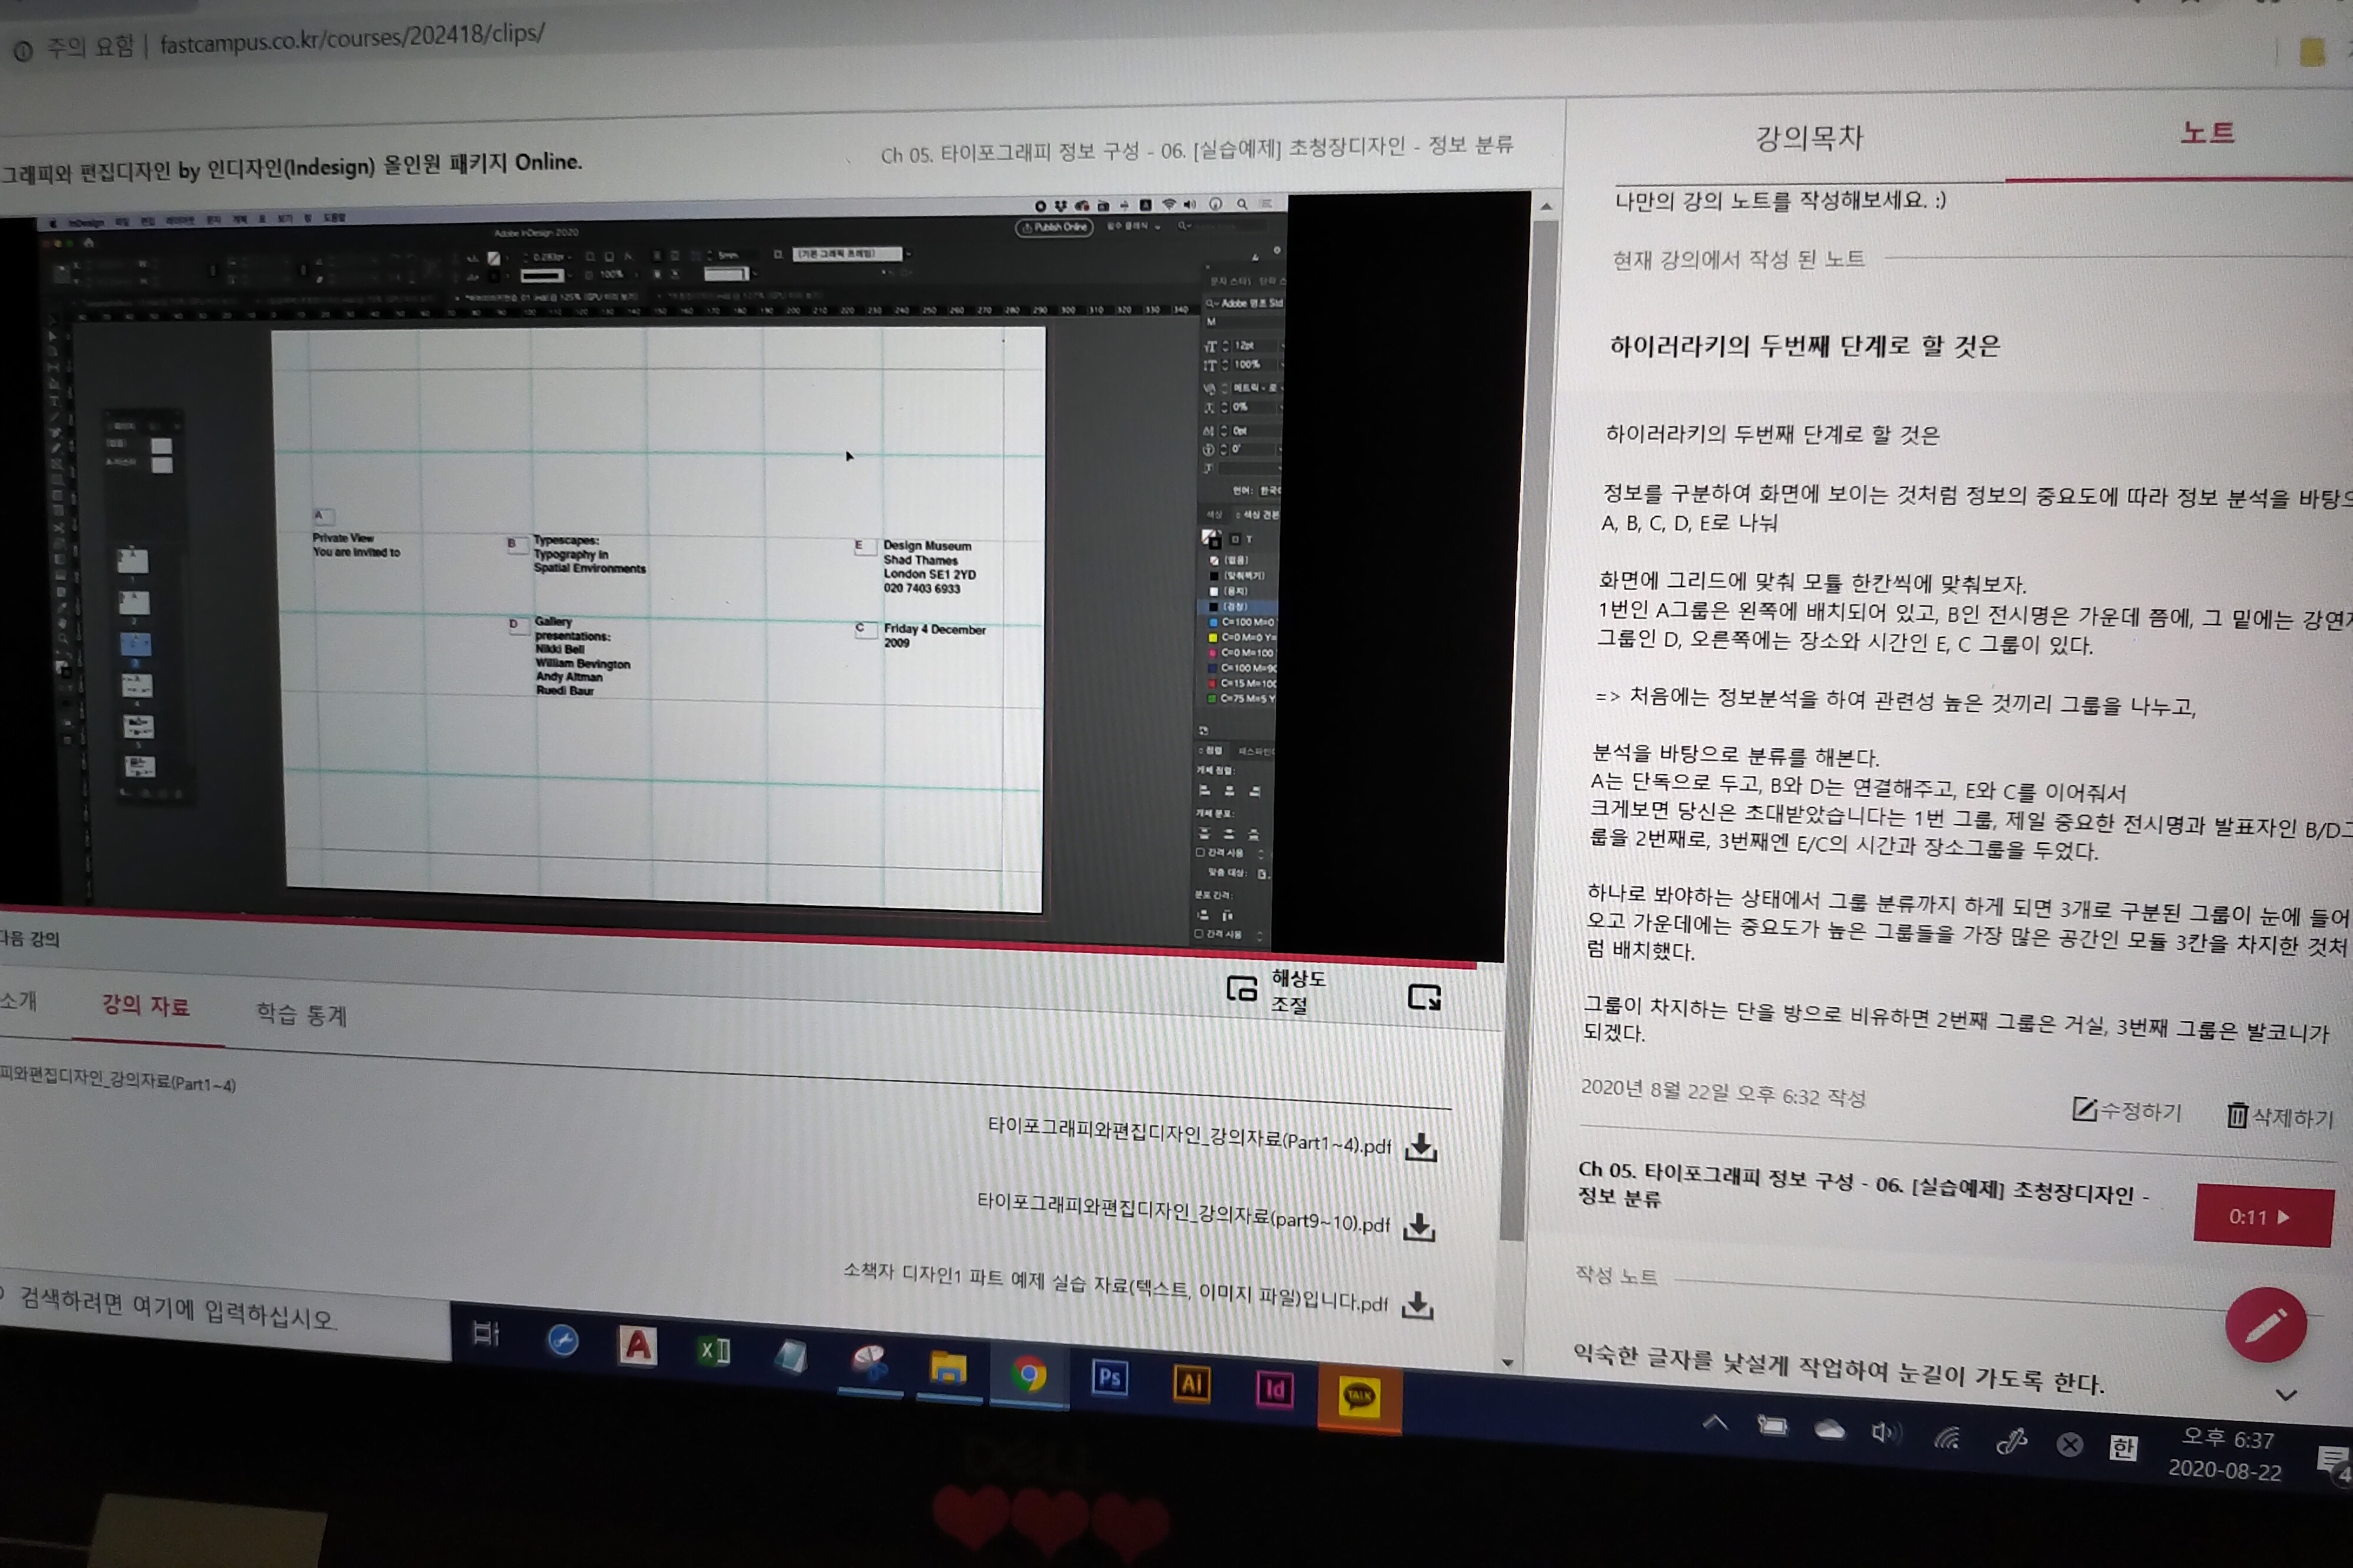The height and width of the screenshot is (1568, 2353).
Task: Open the 소개 tab
Action: coord(18,1000)
